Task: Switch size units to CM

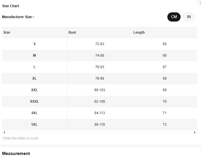Action: (x=174, y=17)
